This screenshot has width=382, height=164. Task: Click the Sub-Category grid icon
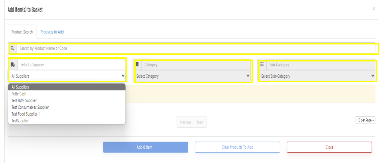[262, 64]
